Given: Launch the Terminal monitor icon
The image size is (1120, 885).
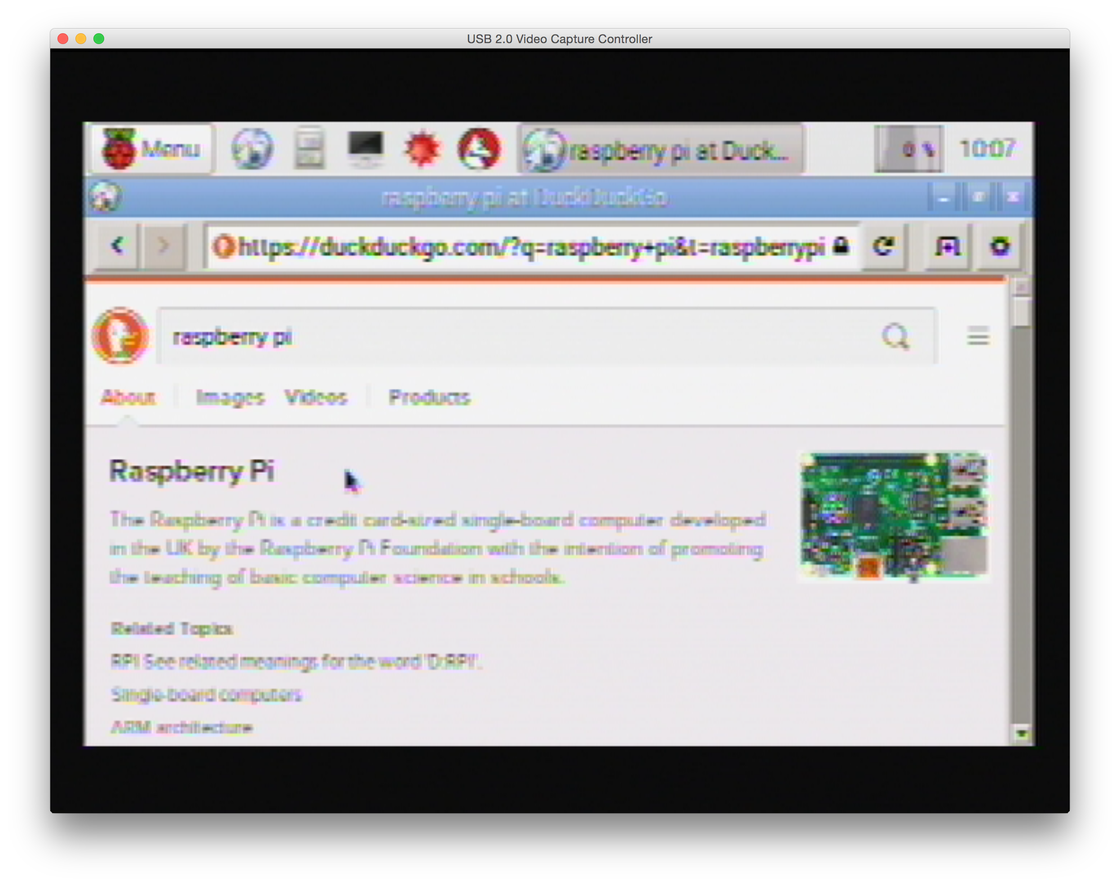Looking at the screenshot, I should [x=366, y=149].
